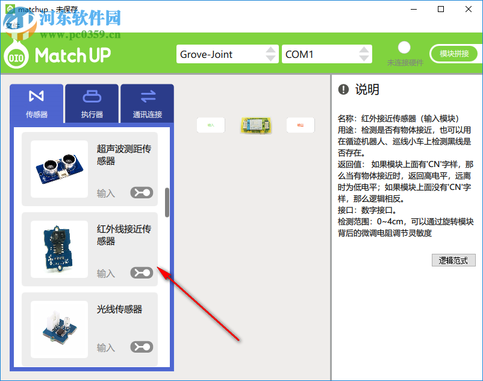Click the ultrasonic distance sensor thumbnail image
The height and width of the screenshot is (381, 483).
tap(58, 168)
